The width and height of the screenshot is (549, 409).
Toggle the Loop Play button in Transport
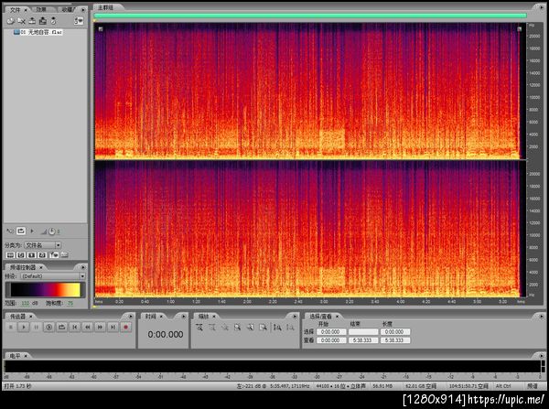click(x=61, y=327)
